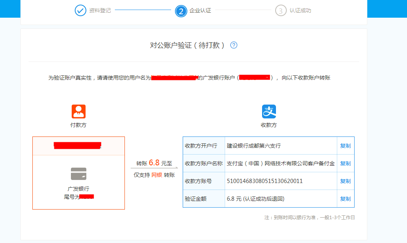The image size is (407, 243).
Task: Copy the 收款方开户行 bank branch
Action: coord(345,146)
